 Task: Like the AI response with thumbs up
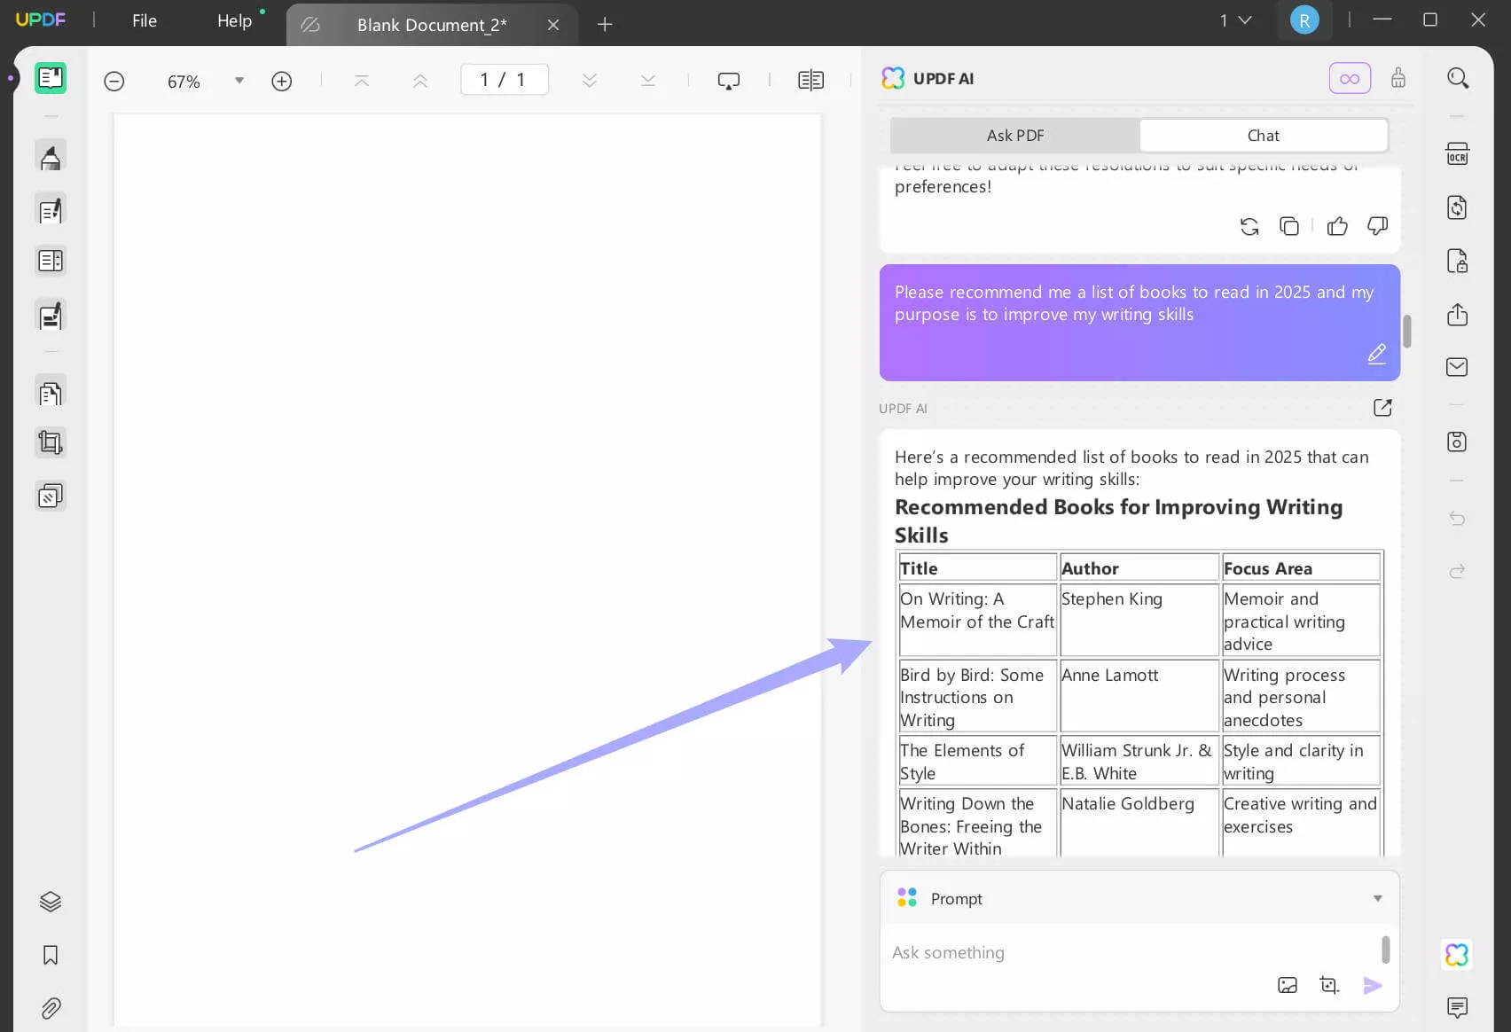point(1337,226)
